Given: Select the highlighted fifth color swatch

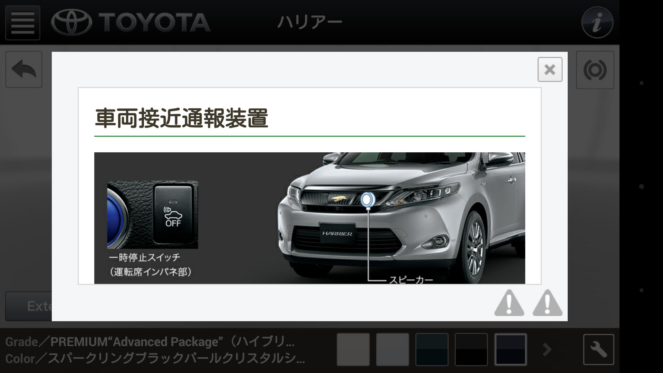Looking at the screenshot, I should [510, 350].
